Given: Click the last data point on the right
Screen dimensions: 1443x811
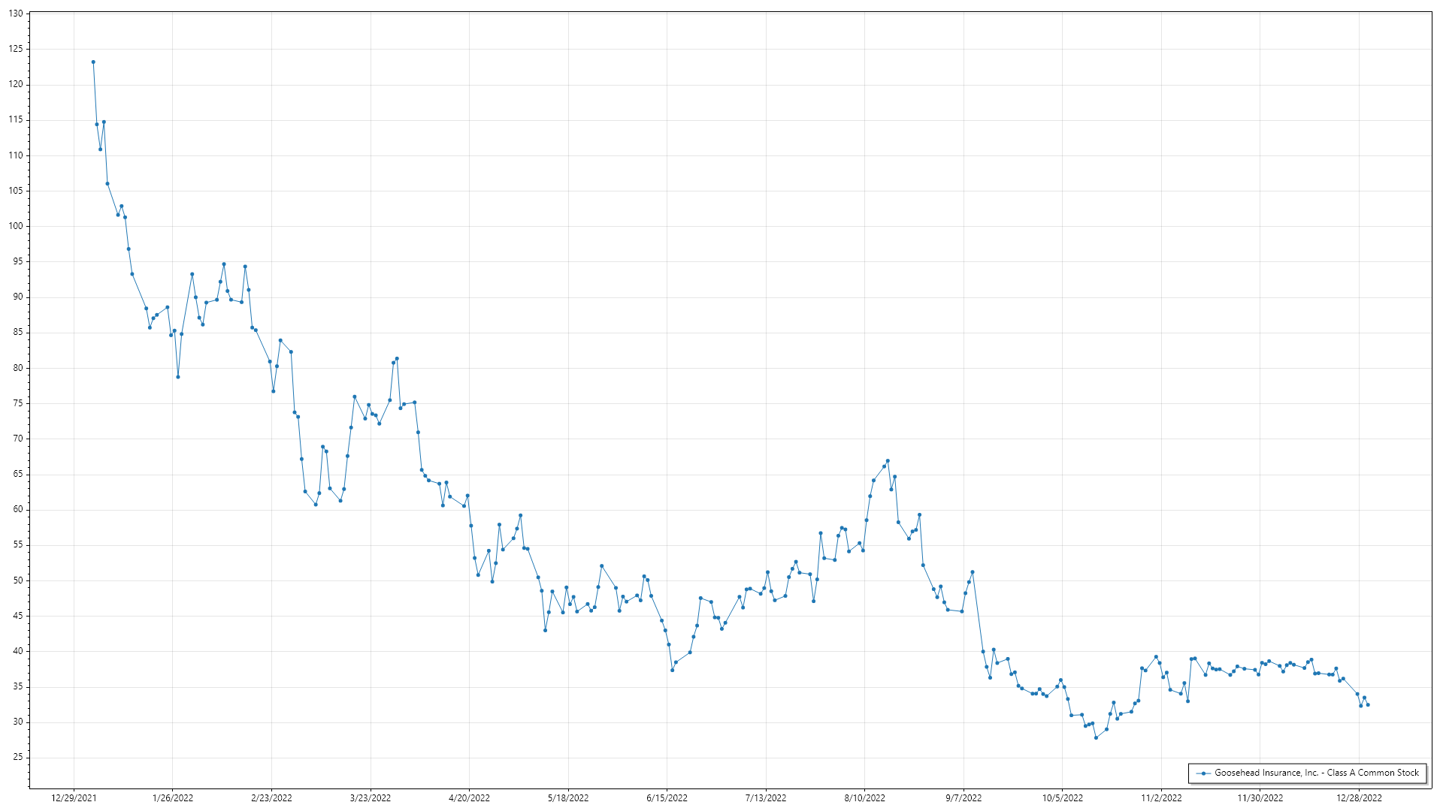Looking at the screenshot, I should tap(1368, 704).
